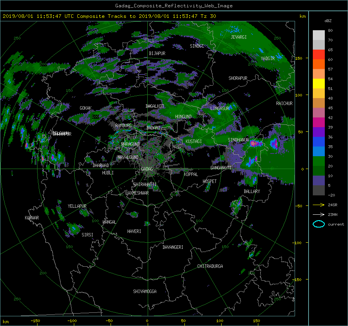348x326 pixels.
Task: Click the GANGAVATI city label
Action: 221,168
